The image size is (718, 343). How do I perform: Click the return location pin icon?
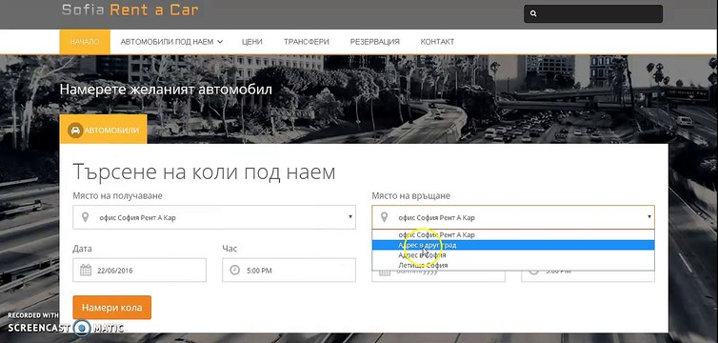point(384,217)
